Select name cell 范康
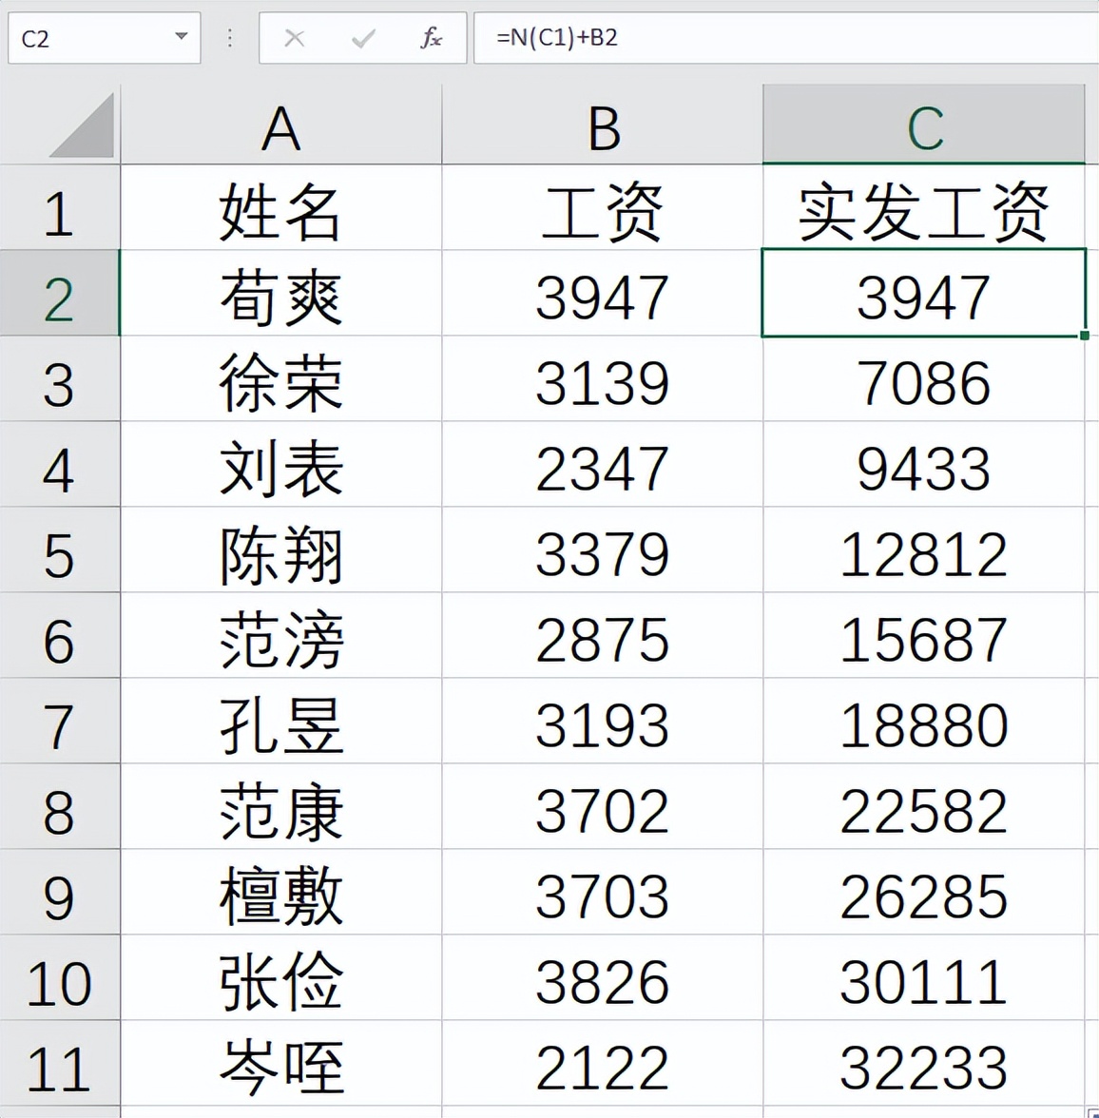Viewport: 1099px width, 1118px height. click(281, 806)
